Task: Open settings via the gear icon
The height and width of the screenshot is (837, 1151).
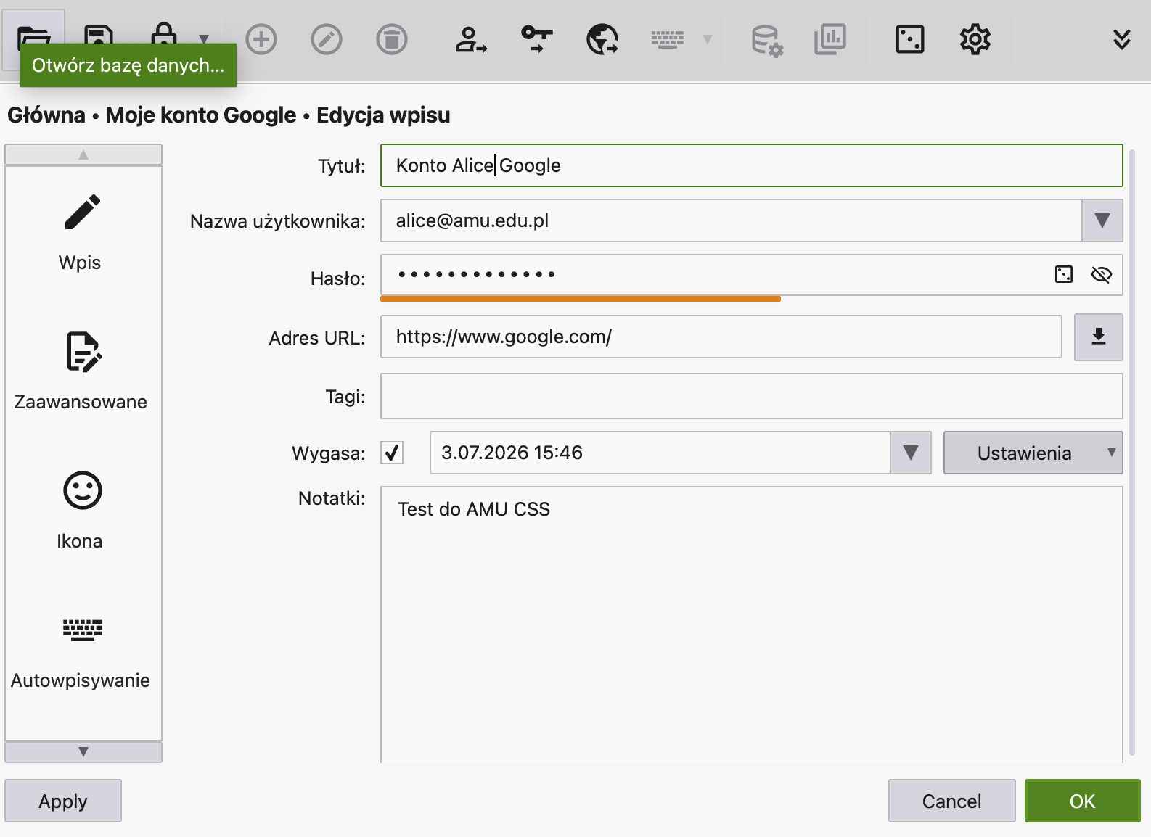Action: 975,39
